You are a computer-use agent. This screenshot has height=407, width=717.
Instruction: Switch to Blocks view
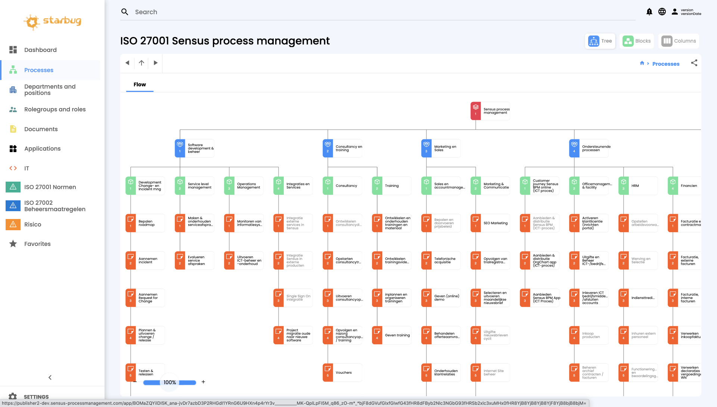(637, 41)
